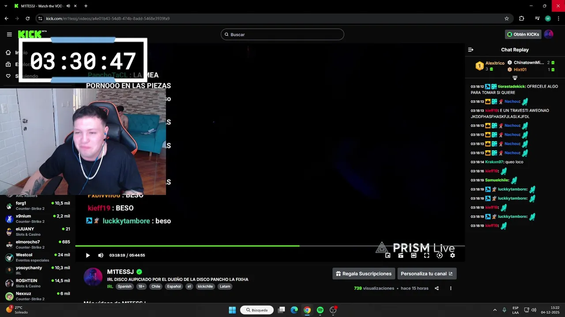
Task: Enter fullscreen video mode
Action: click(x=426, y=255)
